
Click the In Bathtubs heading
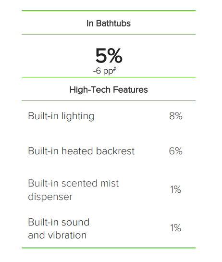click(x=109, y=23)
